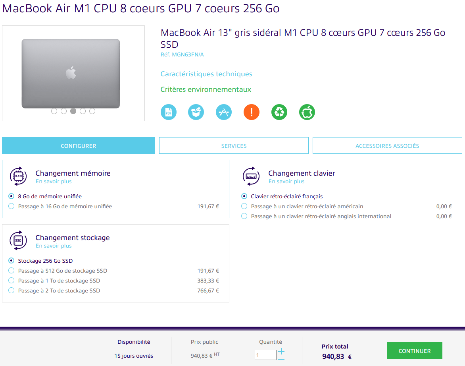Click the green CONTINUER button
Viewport: 465px width, 366px height.
pos(414,351)
